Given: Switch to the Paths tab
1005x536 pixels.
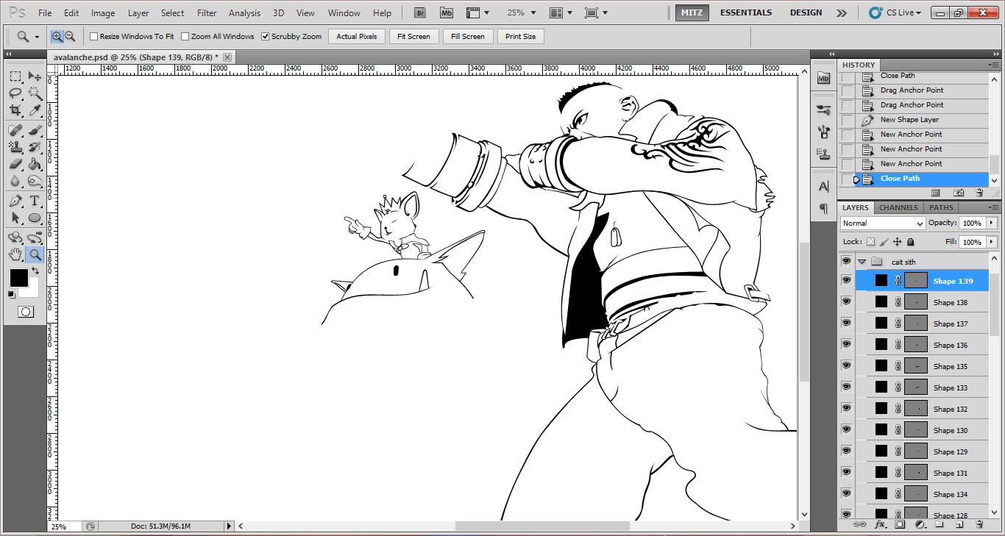Looking at the screenshot, I should pyautogui.click(x=941, y=207).
